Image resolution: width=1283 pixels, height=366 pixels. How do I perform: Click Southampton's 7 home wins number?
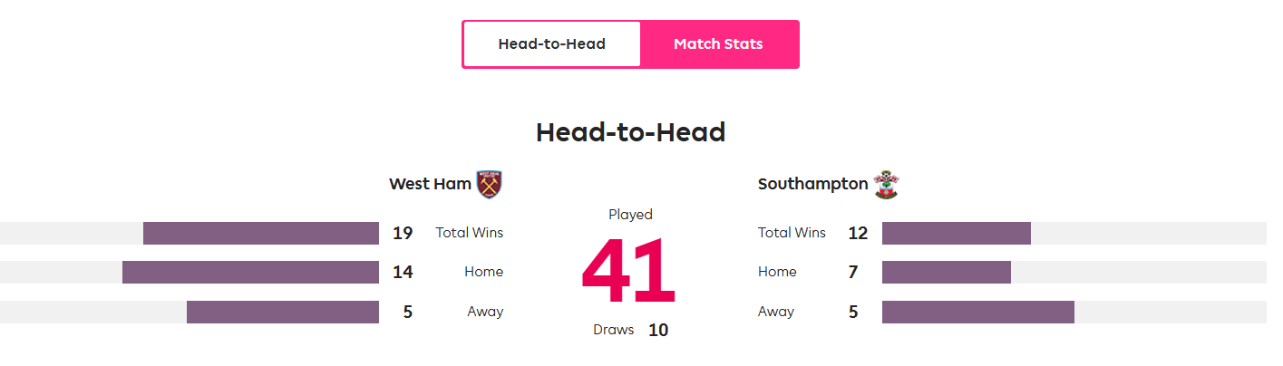853,272
